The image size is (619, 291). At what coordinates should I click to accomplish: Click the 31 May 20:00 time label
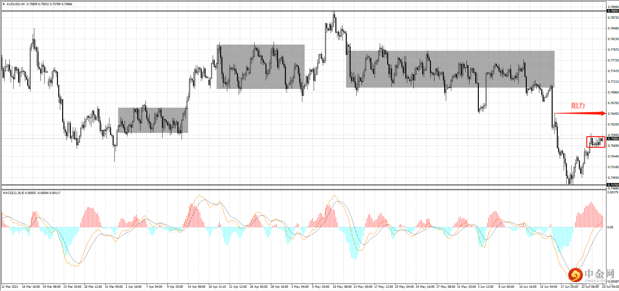point(467,287)
